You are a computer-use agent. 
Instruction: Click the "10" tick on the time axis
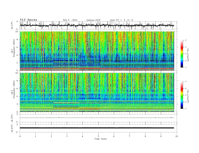tap(177, 136)
